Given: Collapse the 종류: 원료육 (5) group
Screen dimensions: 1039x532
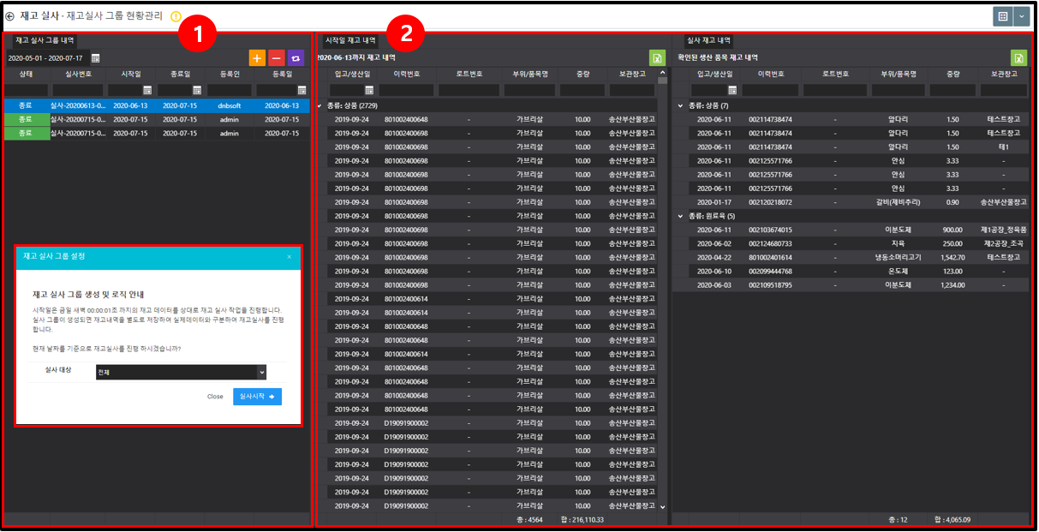Looking at the screenshot, I should (680, 216).
